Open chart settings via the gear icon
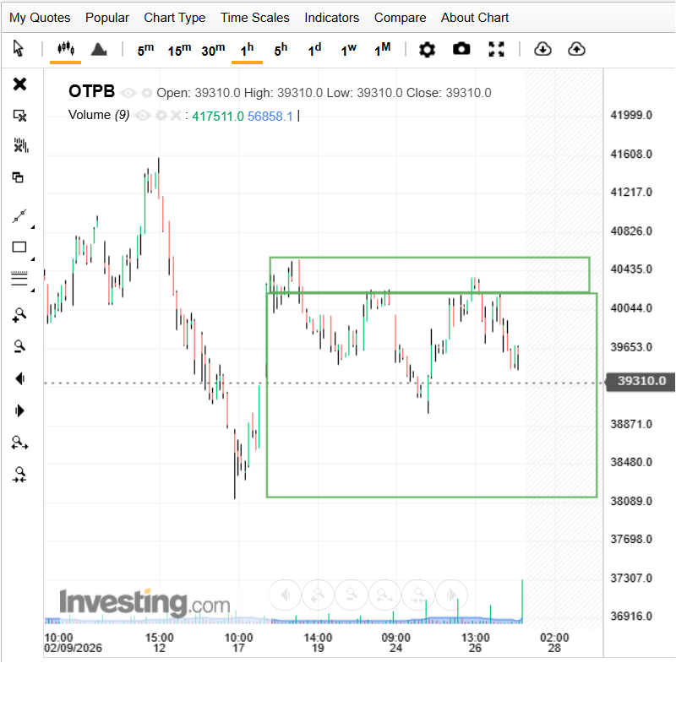The width and height of the screenshot is (687, 701). pyautogui.click(x=428, y=50)
